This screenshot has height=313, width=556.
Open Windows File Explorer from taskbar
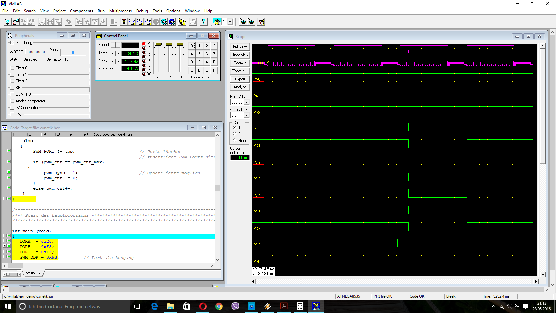coord(170,306)
